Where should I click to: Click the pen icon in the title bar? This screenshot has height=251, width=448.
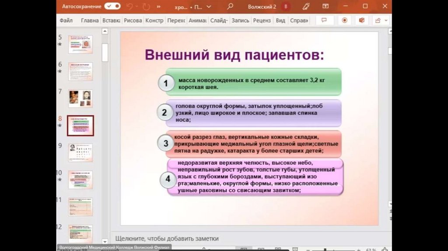(x=306, y=6)
